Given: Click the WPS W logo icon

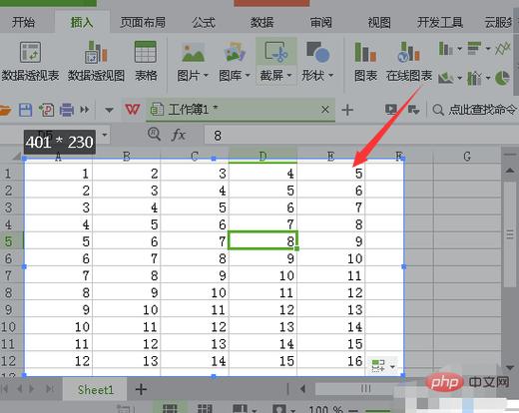Looking at the screenshot, I should (132, 109).
